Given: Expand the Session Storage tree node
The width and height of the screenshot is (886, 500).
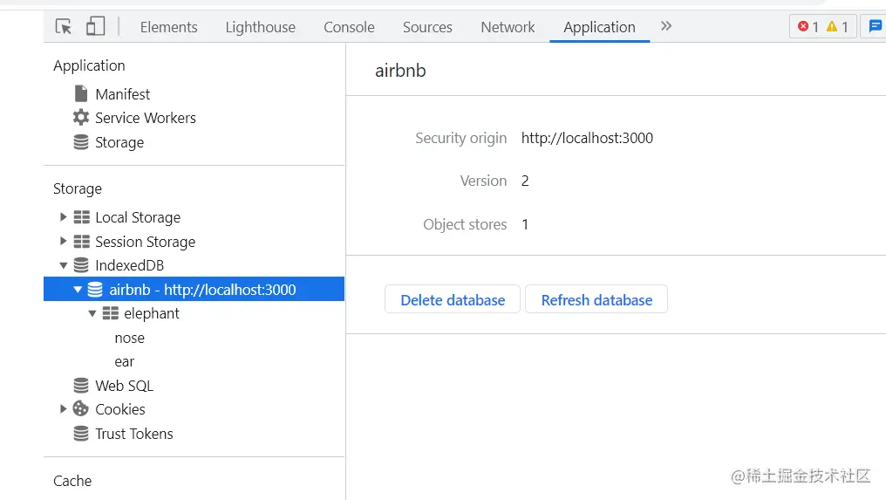Looking at the screenshot, I should pyautogui.click(x=63, y=242).
